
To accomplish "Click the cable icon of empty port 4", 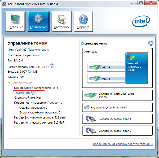I will pos(91,119).
